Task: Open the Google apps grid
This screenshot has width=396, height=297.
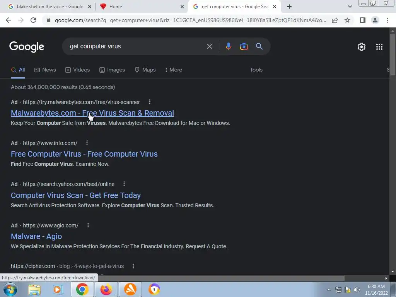Action: click(379, 47)
